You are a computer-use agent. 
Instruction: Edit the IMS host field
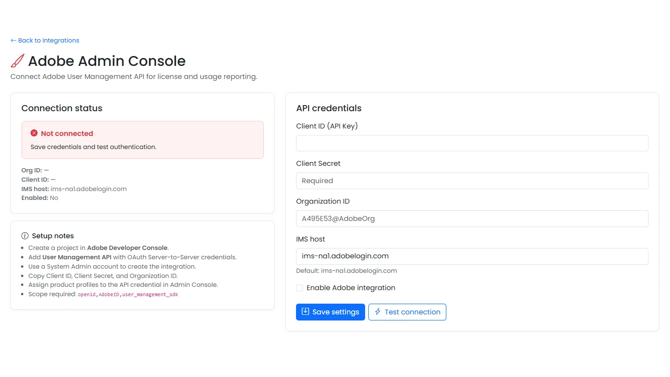(472, 256)
